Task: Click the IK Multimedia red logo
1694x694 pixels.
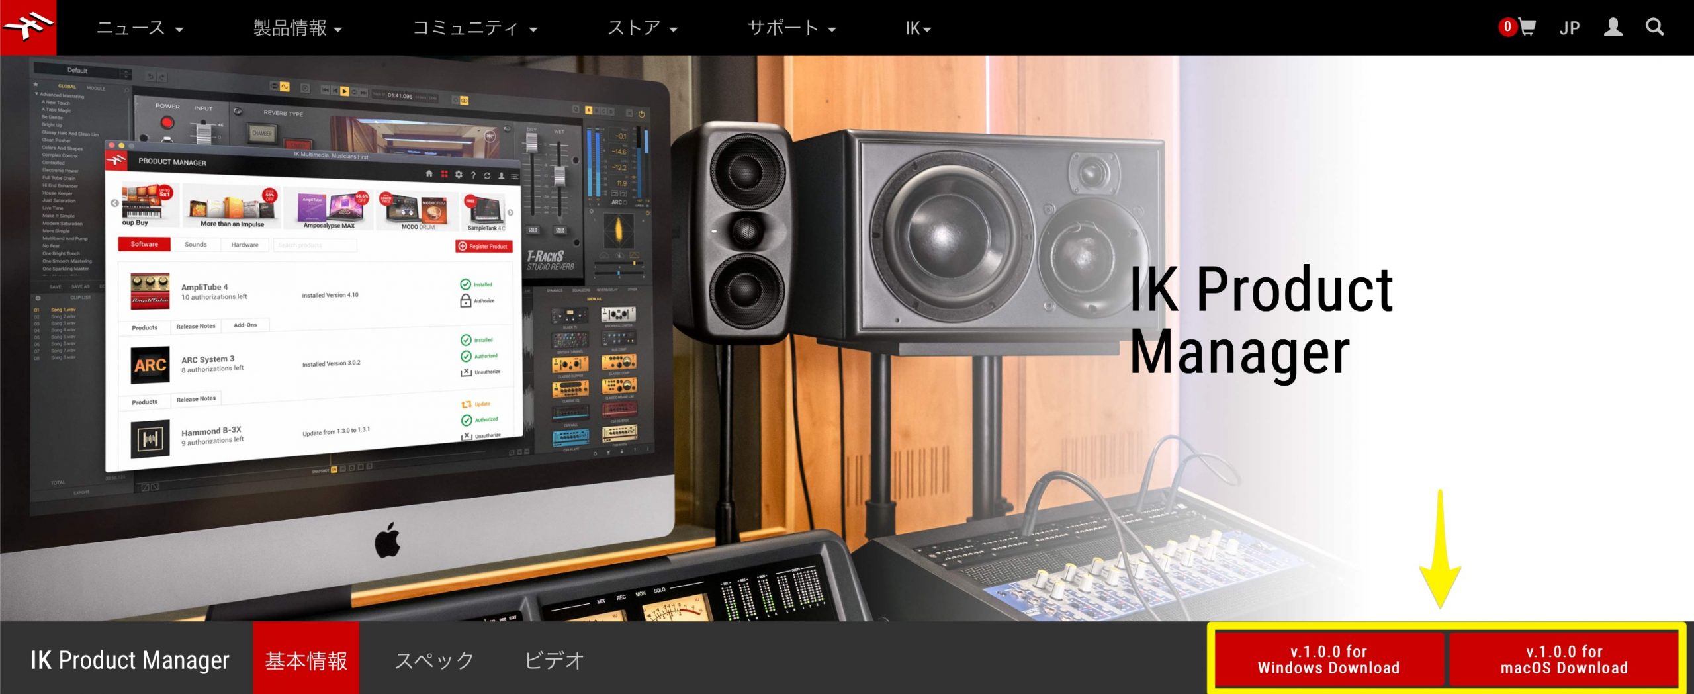Action: point(28,27)
